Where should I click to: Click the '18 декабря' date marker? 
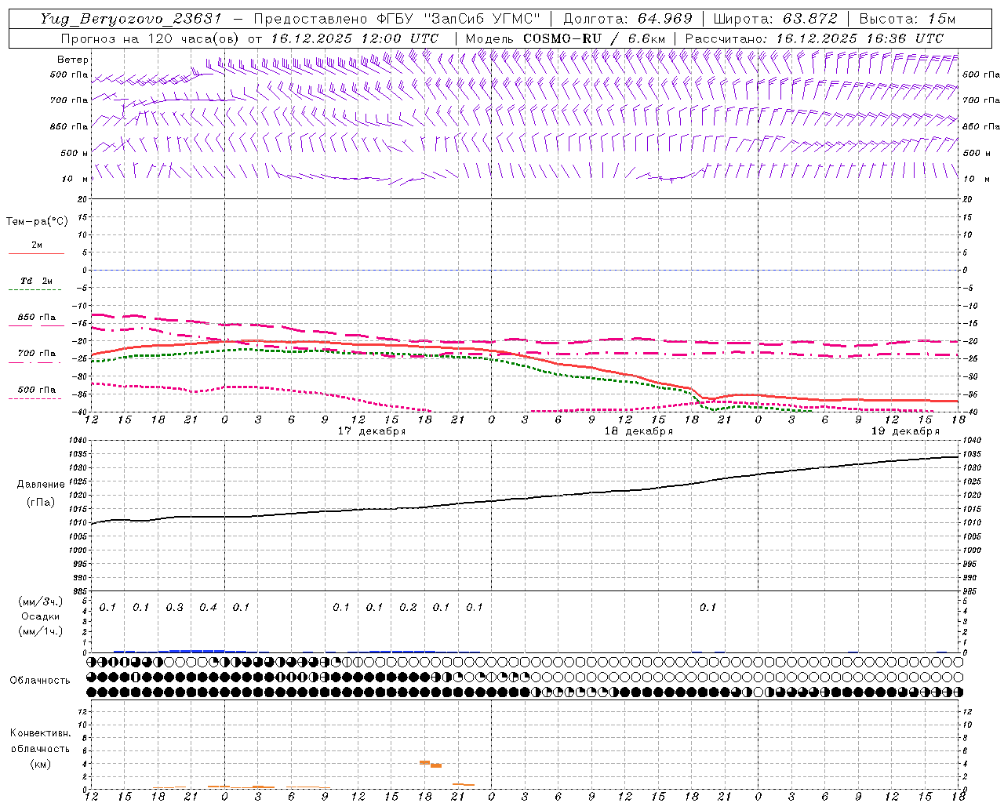coord(638,431)
